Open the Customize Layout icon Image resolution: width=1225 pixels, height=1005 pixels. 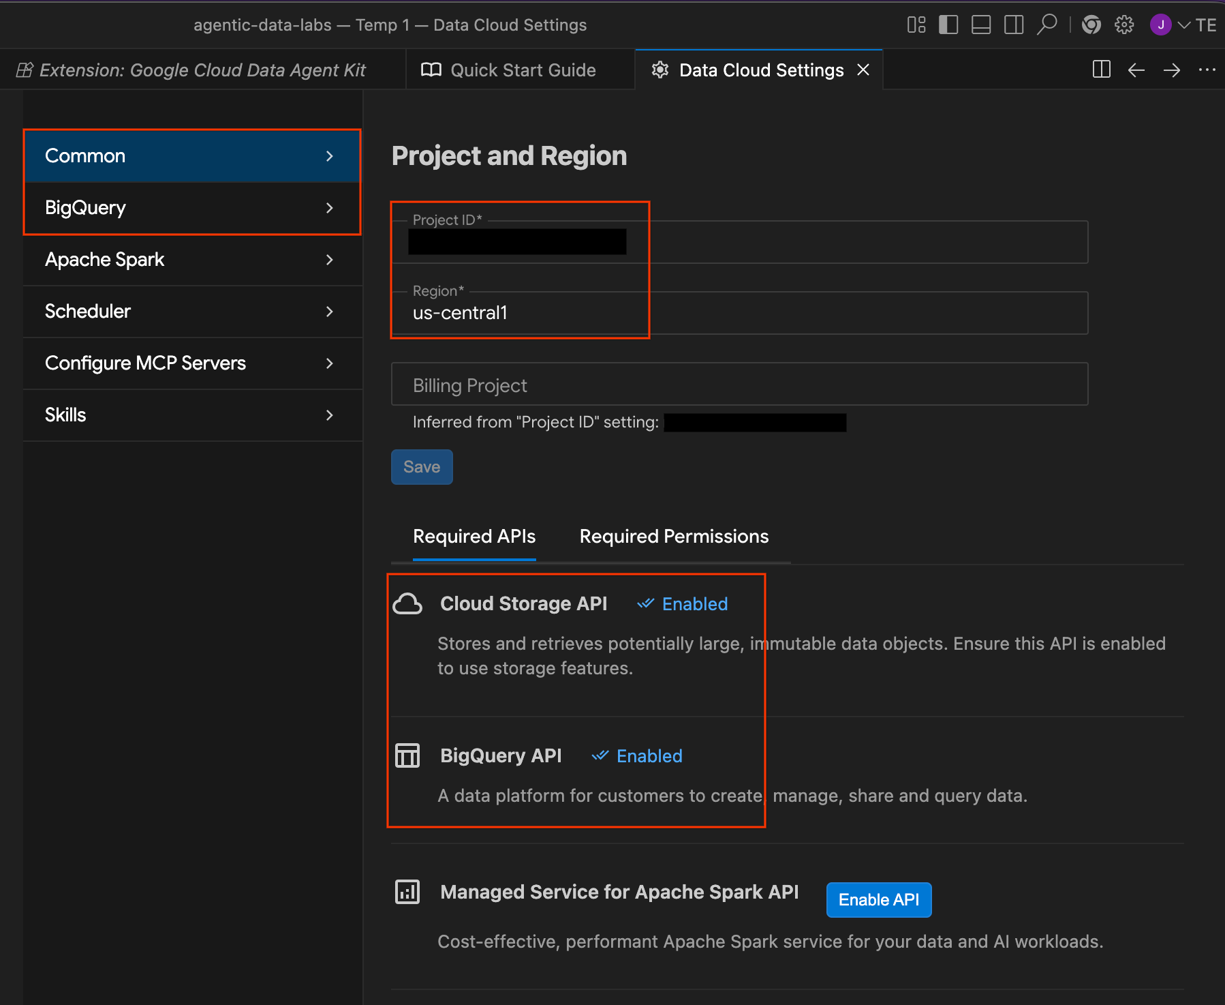click(x=916, y=25)
